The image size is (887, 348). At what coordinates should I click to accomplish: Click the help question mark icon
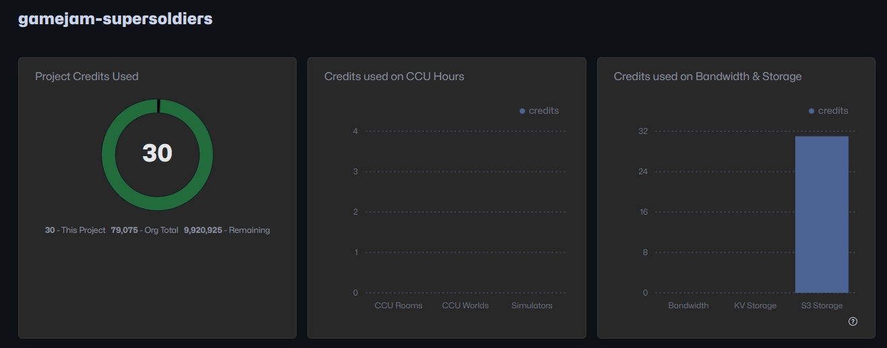(853, 322)
